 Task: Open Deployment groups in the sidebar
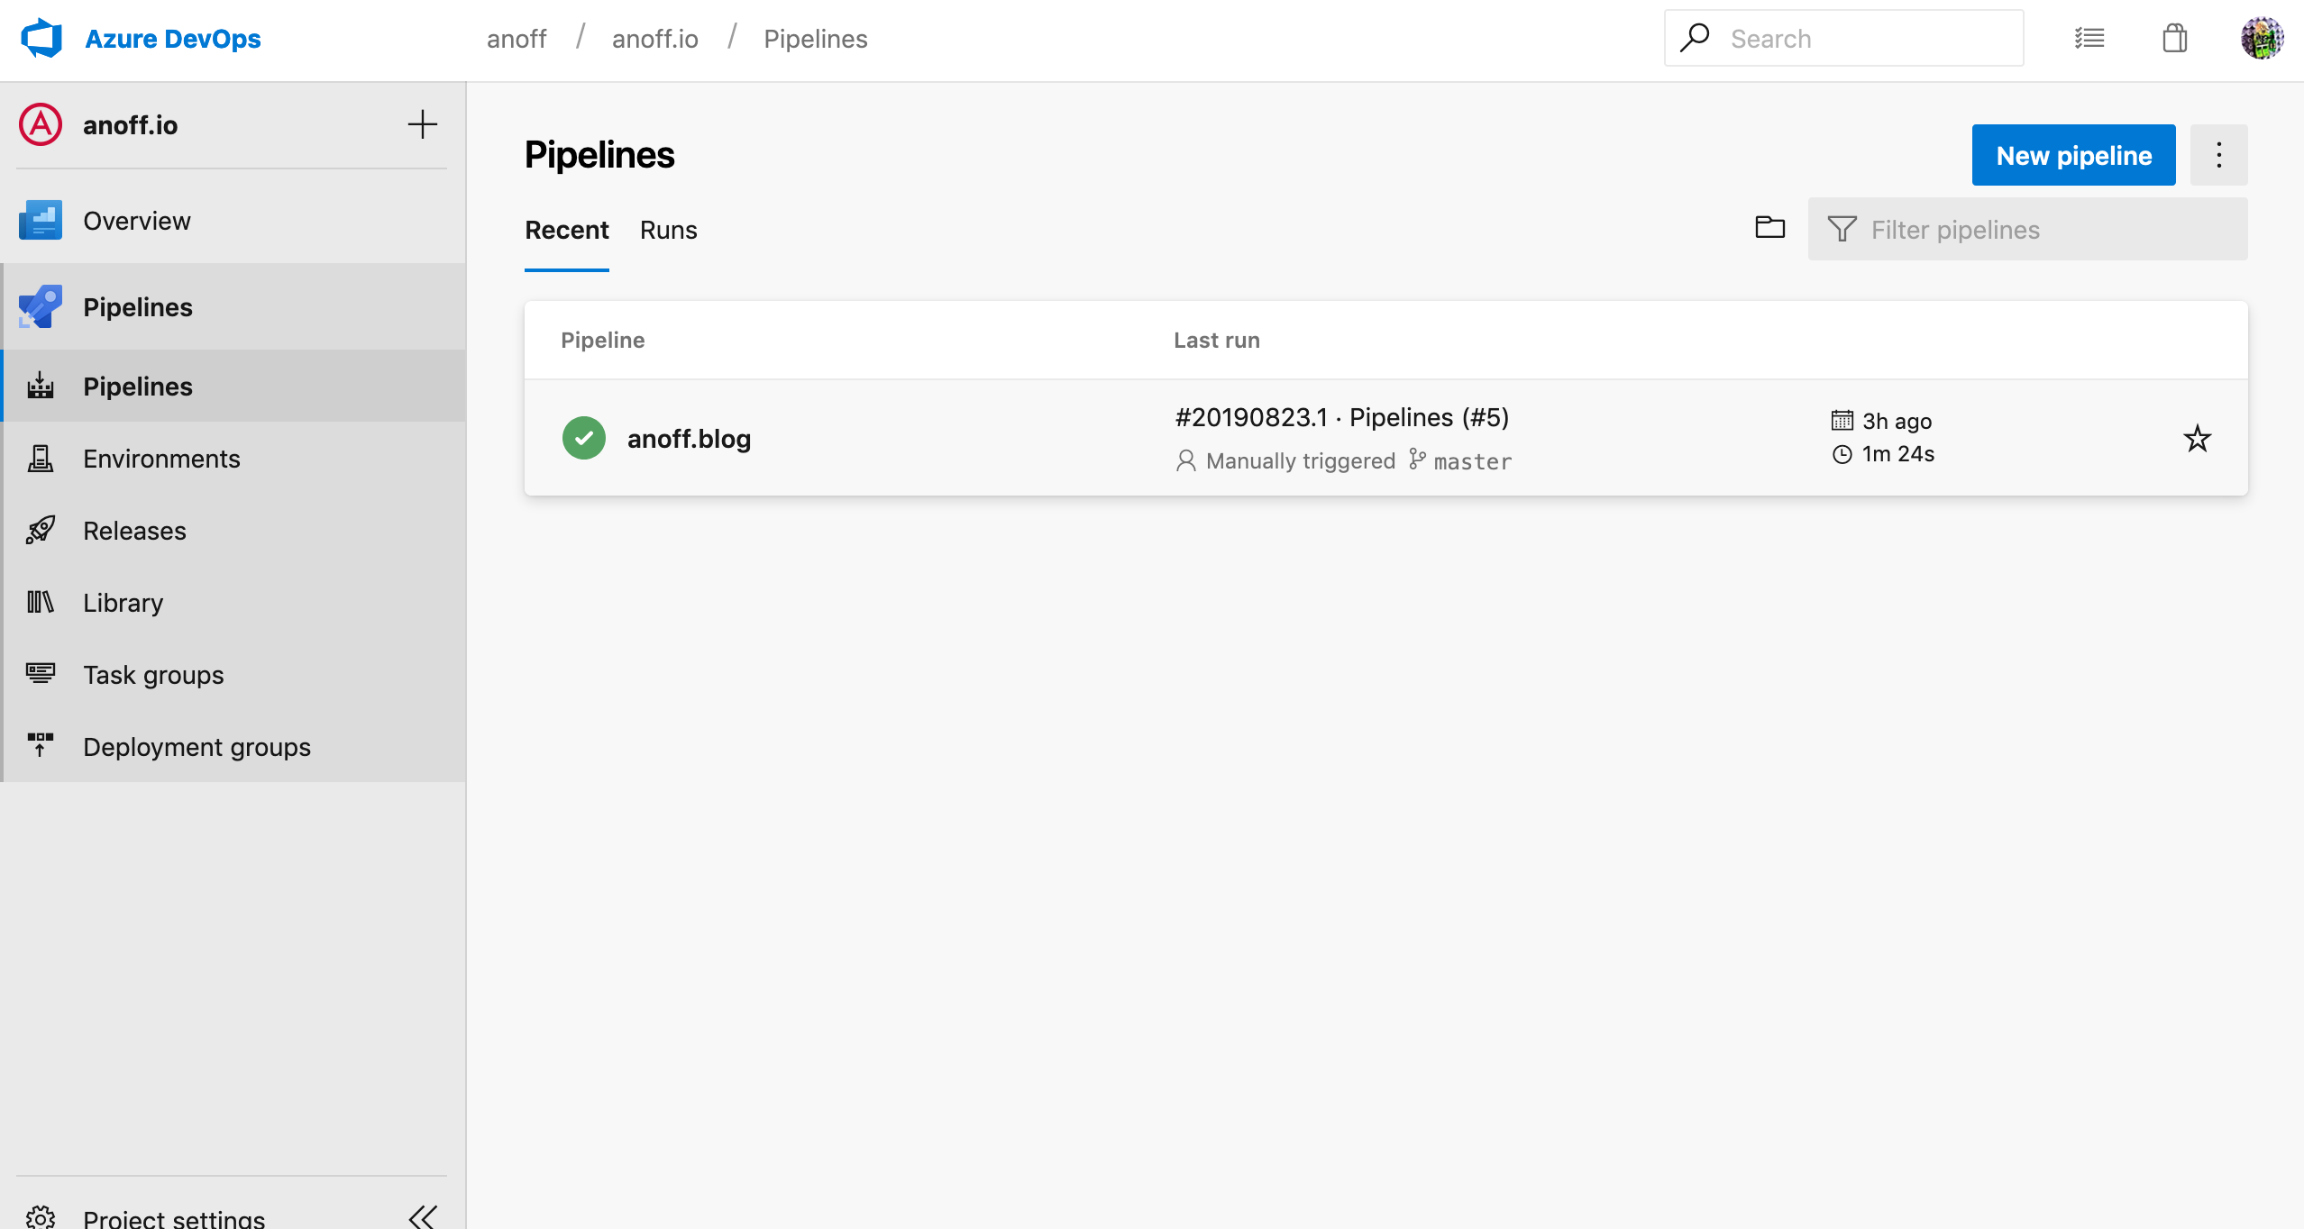point(233,747)
